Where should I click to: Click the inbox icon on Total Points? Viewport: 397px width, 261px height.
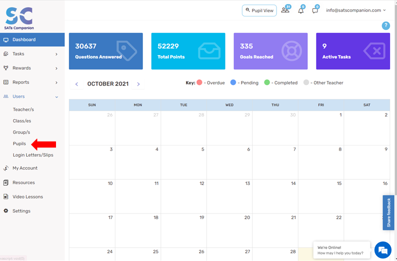pos(209,51)
